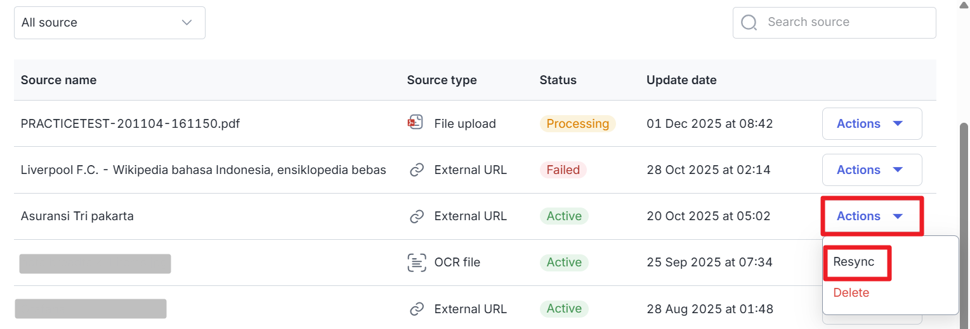Click the PRACTICETEST-201104-161150.pdf source name
Image resolution: width=970 pixels, height=329 pixels.
pyautogui.click(x=130, y=124)
